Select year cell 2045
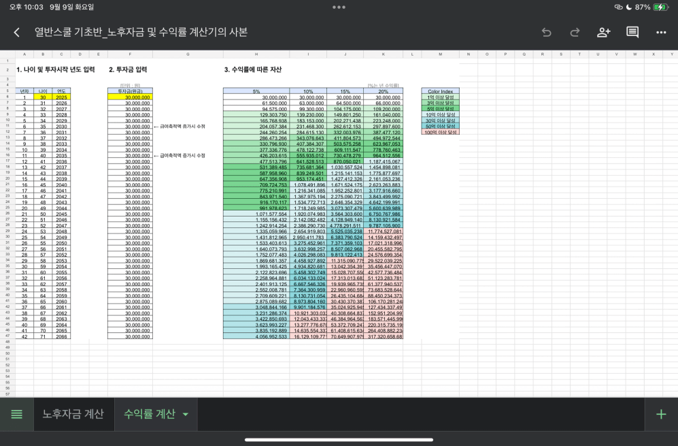Screen dimensions: 678x446 [61, 214]
